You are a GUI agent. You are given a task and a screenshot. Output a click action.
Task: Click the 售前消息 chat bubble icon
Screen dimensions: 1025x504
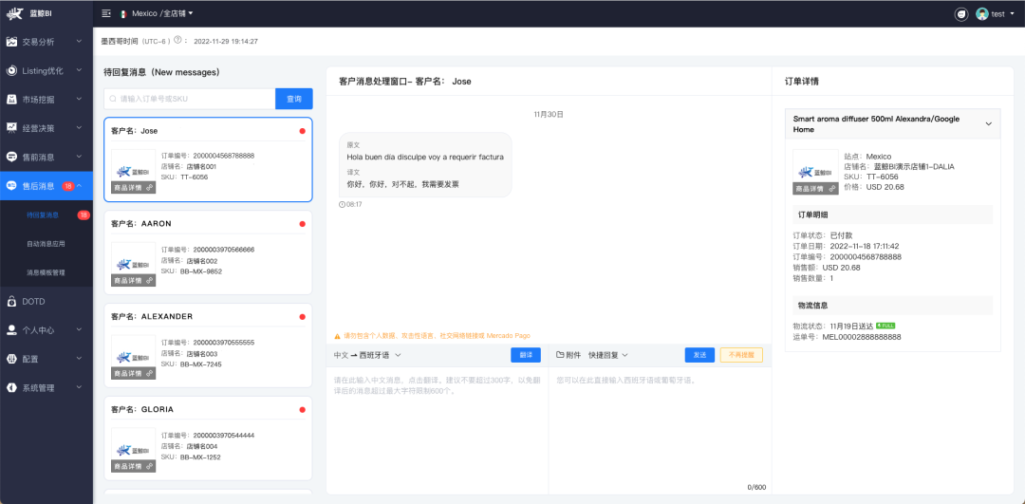11,157
